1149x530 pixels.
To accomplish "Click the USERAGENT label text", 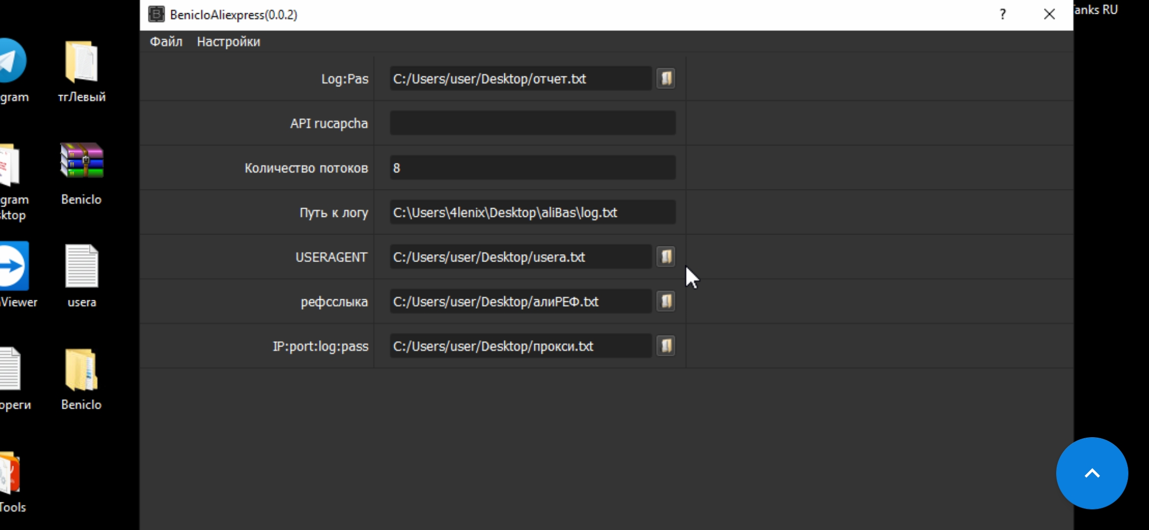I will click(x=331, y=257).
